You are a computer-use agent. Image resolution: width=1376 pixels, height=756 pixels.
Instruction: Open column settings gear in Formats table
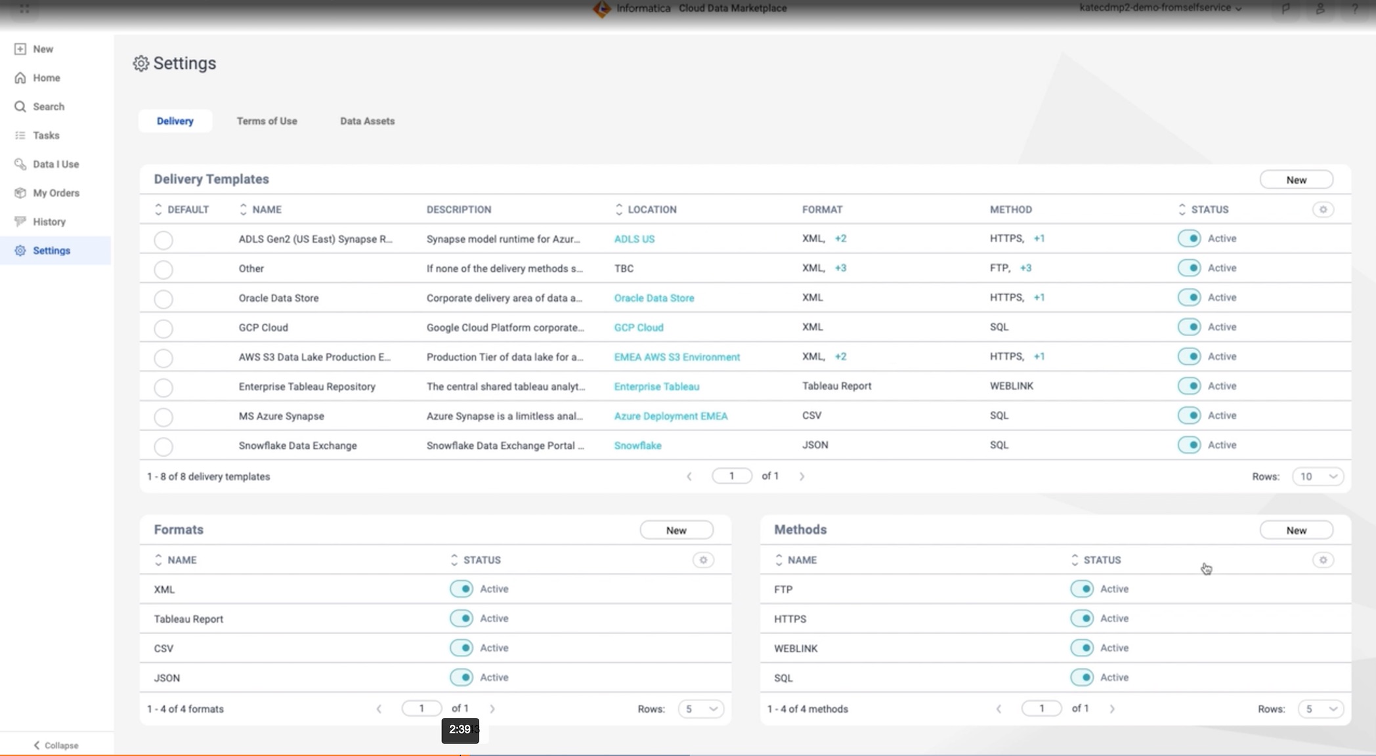click(x=703, y=560)
